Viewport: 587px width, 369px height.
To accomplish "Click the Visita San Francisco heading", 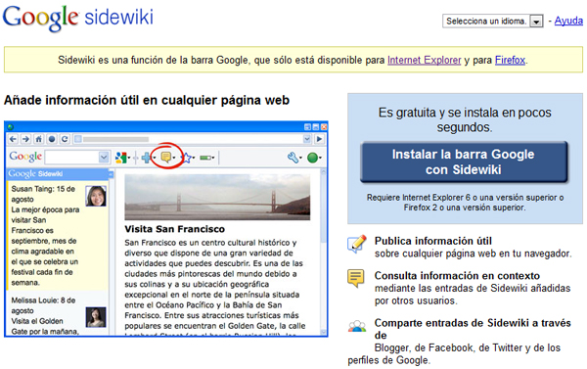I will [x=175, y=229].
